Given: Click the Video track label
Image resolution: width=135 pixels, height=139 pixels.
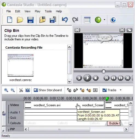Looking at the screenshot, I should click(15, 105).
